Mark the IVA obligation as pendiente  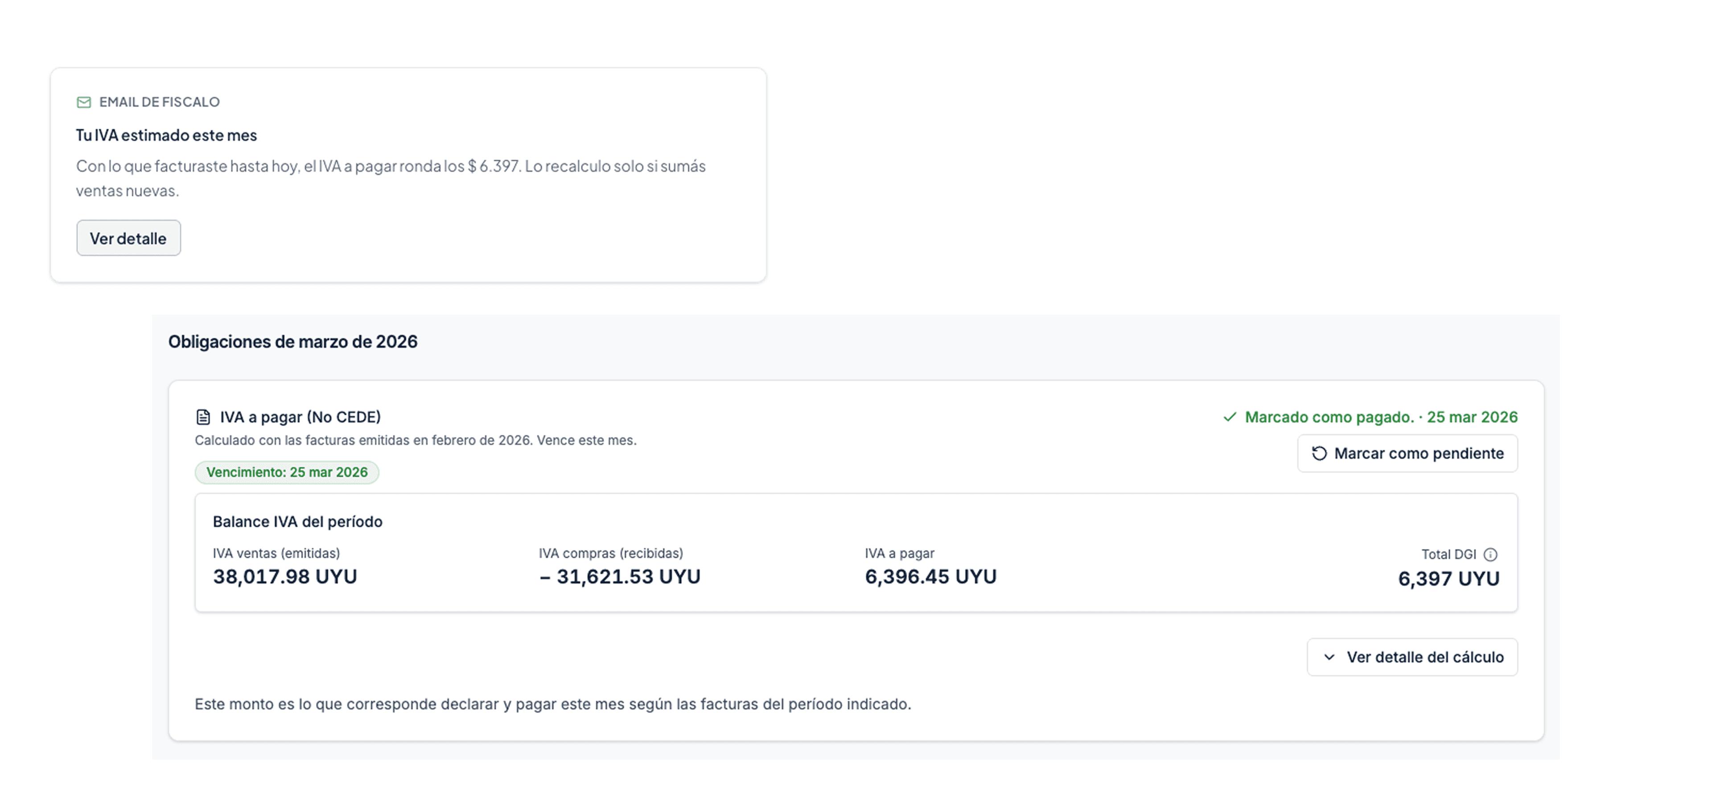point(1407,454)
